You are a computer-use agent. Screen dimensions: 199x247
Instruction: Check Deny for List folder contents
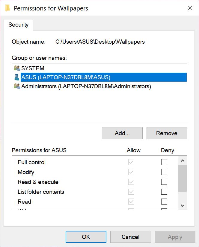pos(164,192)
